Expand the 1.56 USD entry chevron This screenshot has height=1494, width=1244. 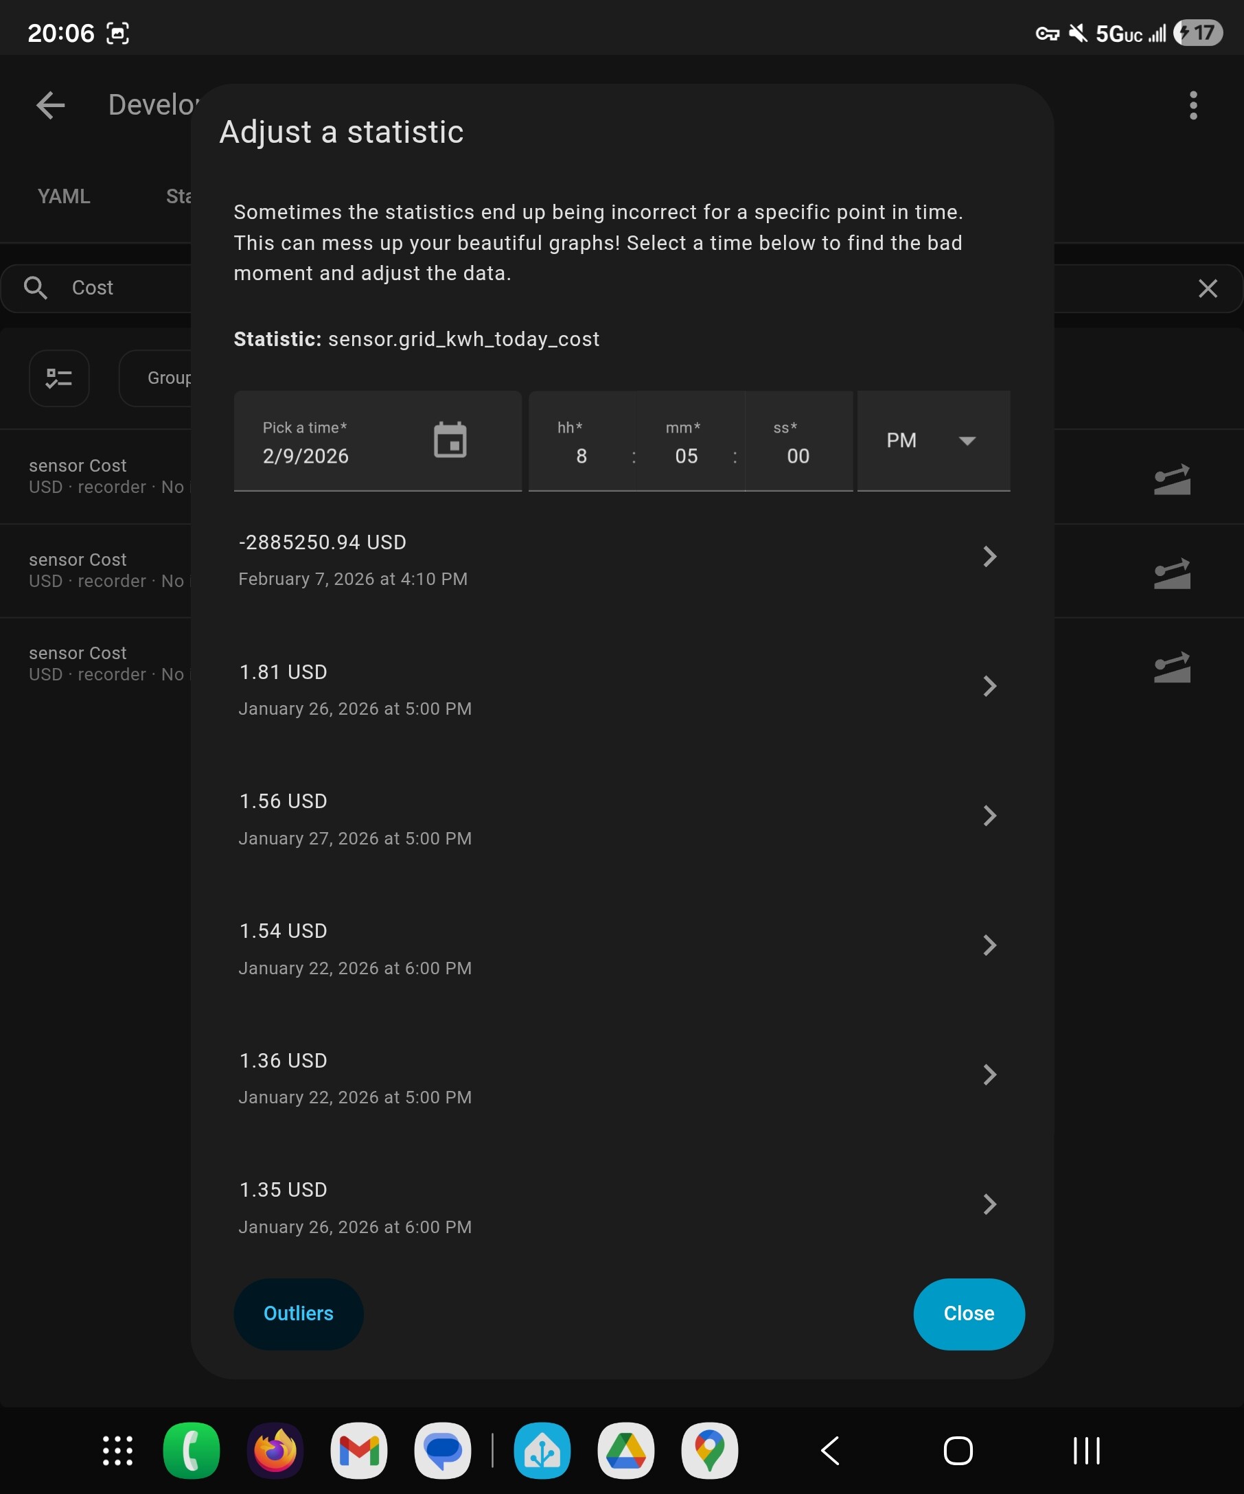[x=989, y=815]
